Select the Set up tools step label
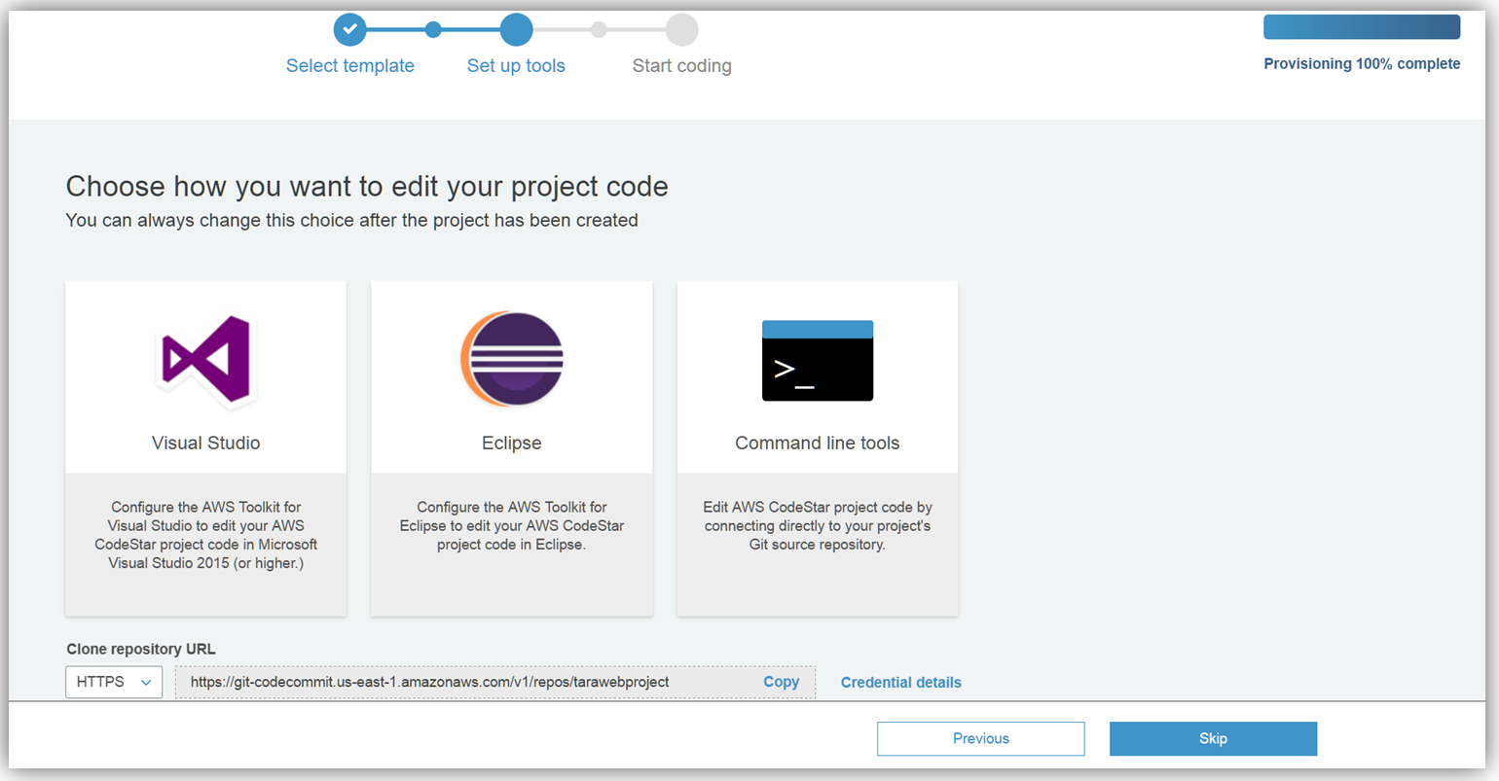The image size is (1499, 781). tap(516, 66)
